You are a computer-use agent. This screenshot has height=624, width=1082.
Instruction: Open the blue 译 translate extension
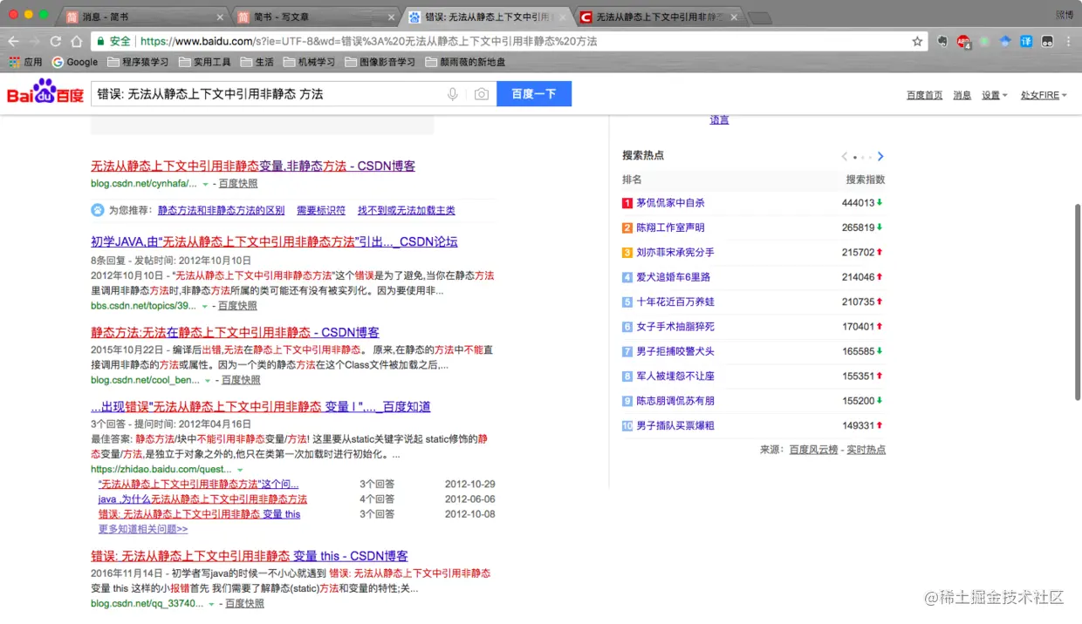pos(1026,41)
